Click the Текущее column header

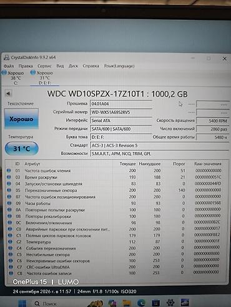pos(127,164)
